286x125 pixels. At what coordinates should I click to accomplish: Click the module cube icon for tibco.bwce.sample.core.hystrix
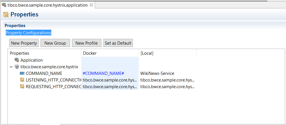17,67
